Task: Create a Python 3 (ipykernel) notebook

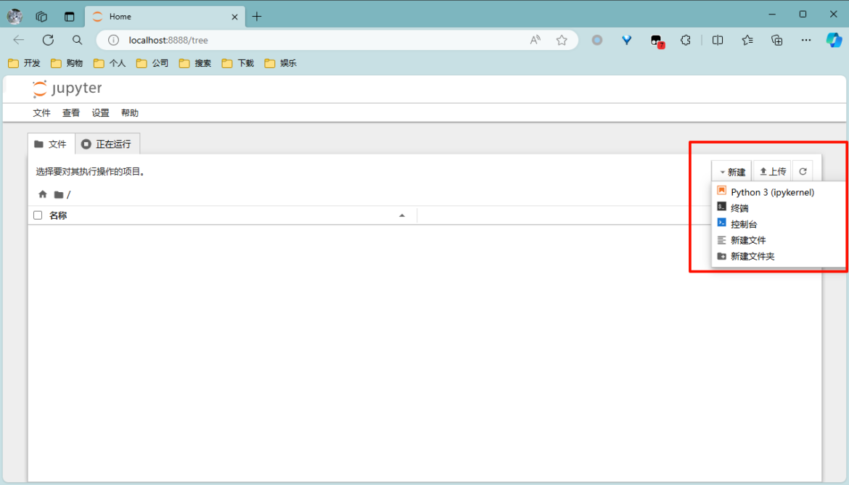Action: click(x=766, y=191)
